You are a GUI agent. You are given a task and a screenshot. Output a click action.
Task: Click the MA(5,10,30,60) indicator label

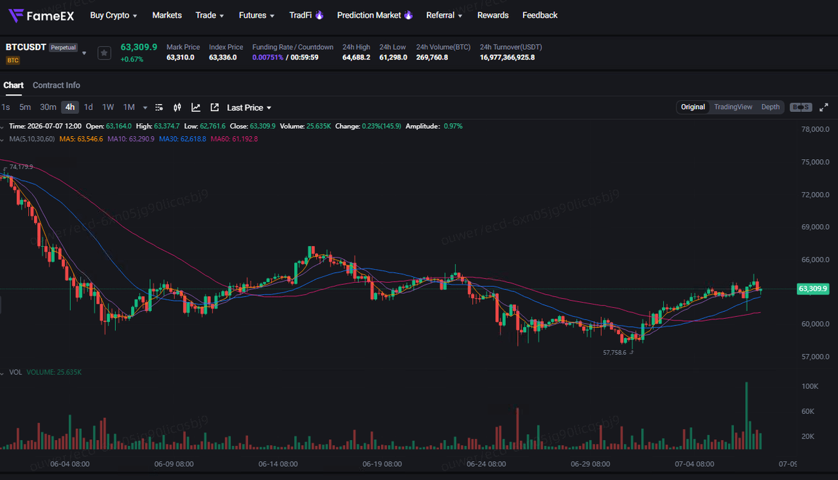coord(32,139)
